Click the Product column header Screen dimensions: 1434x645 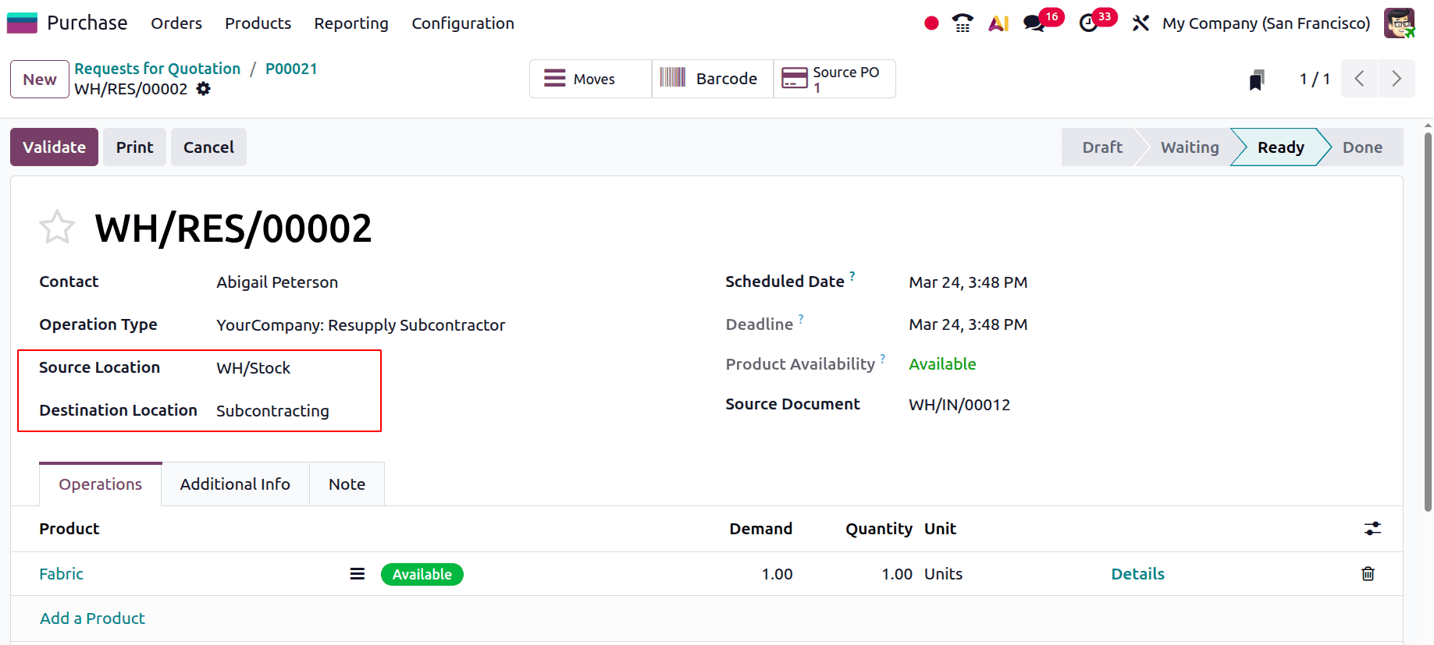[x=69, y=529]
